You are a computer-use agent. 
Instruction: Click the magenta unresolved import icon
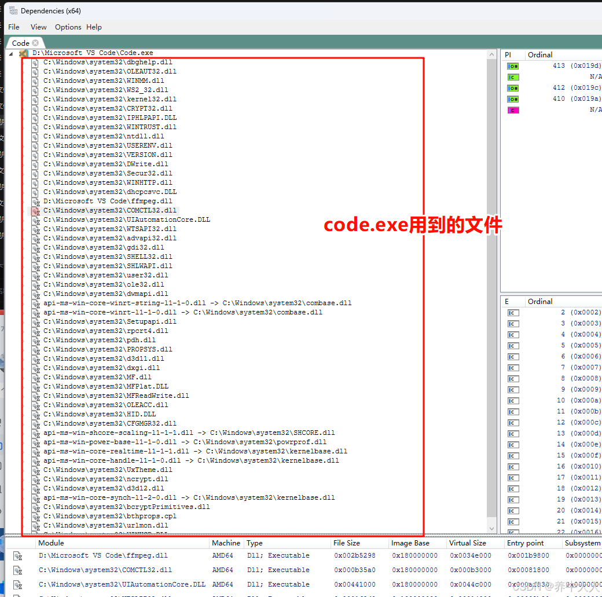coord(513,110)
